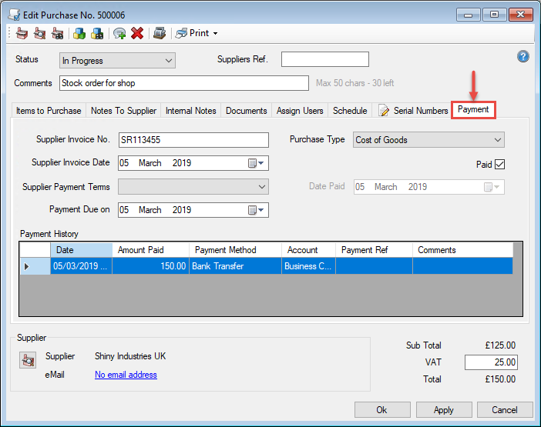
Task: Click the Supplier Invoice No. field
Action: (x=193, y=140)
